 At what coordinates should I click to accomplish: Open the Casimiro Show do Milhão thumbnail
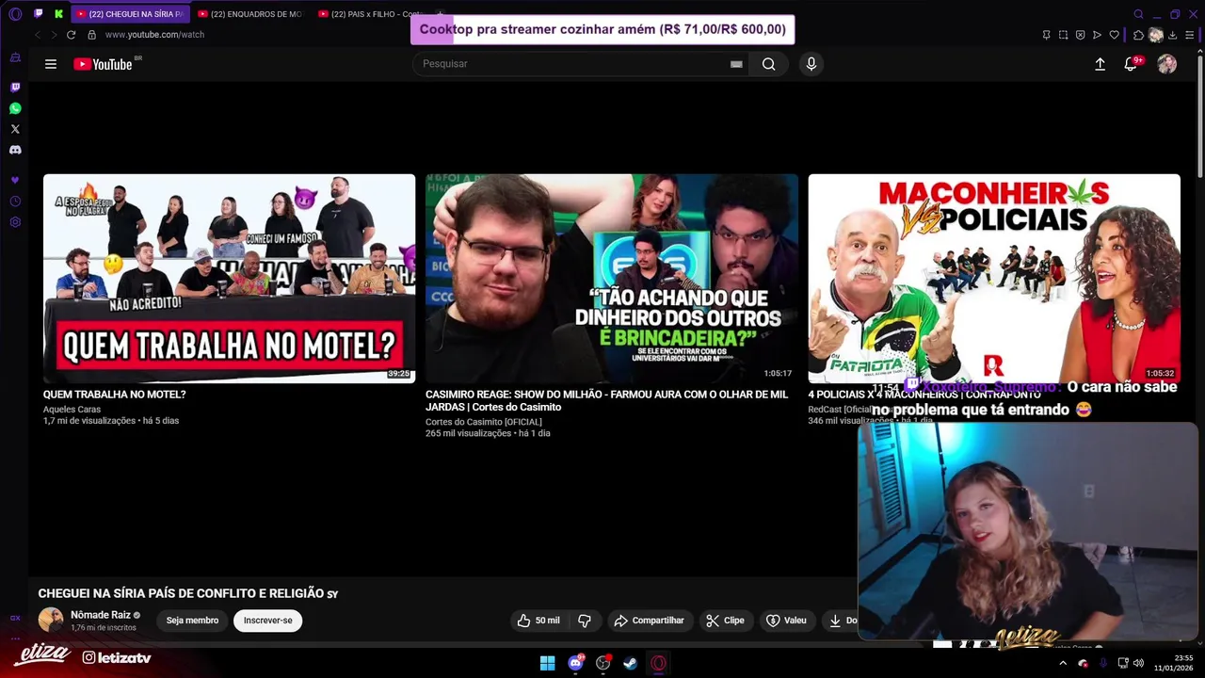(612, 278)
